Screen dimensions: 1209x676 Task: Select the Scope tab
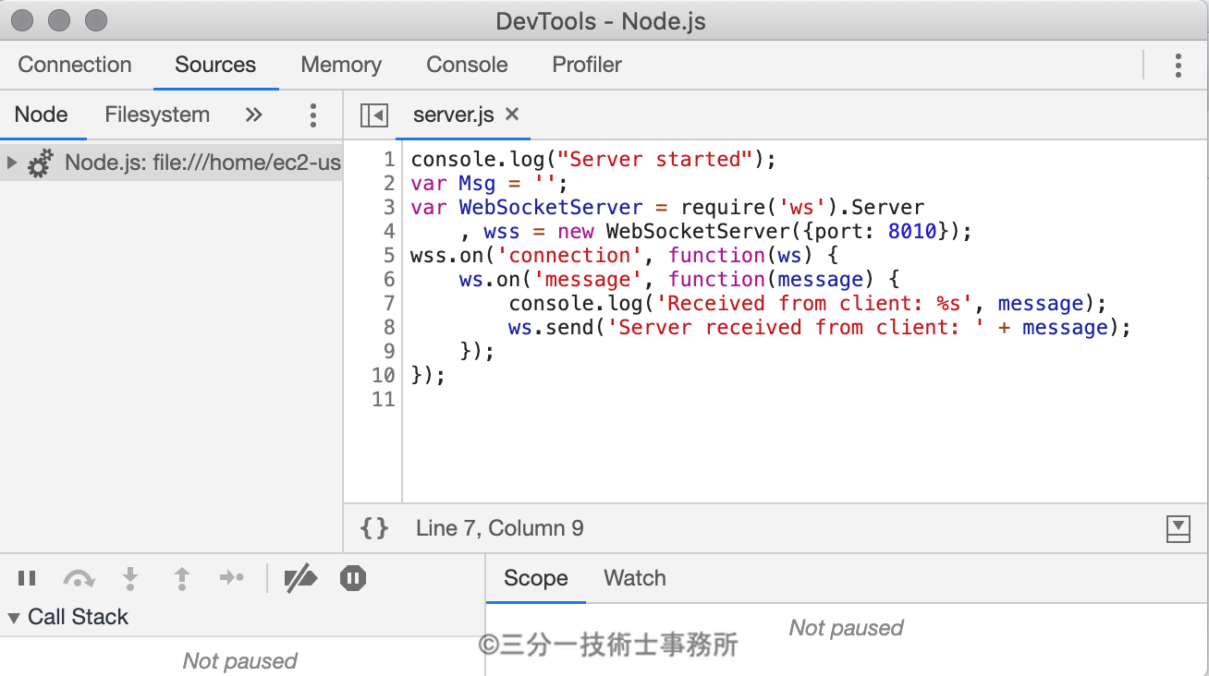click(x=536, y=578)
